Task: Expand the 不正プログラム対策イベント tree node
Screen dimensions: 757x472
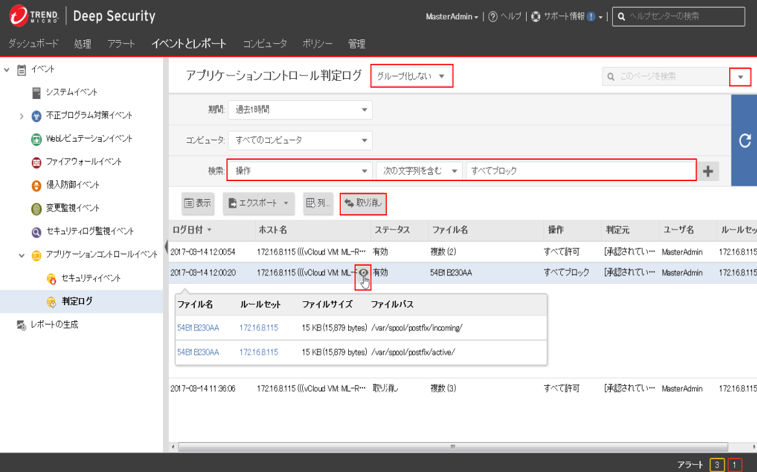Action: click(21, 116)
